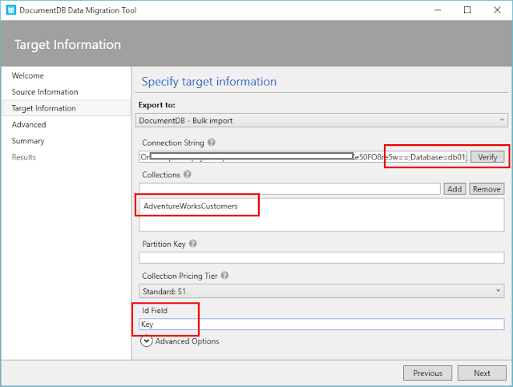Minimize the Data Migration Tool window
Viewport: 513px width, 387px height.
click(438, 10)
